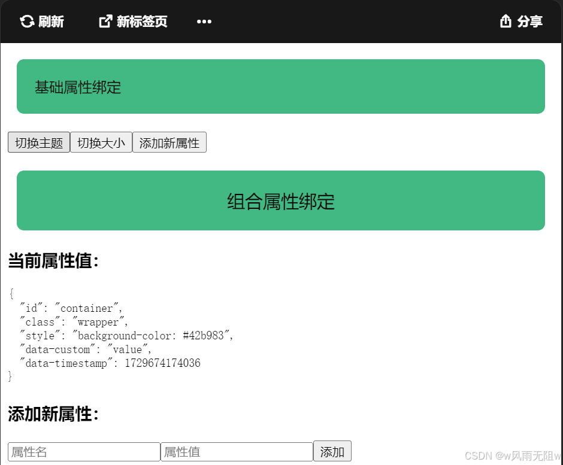The width and height of the screenshot is (563, 465).
Task: Click the 添加 button
Action: 332,451
